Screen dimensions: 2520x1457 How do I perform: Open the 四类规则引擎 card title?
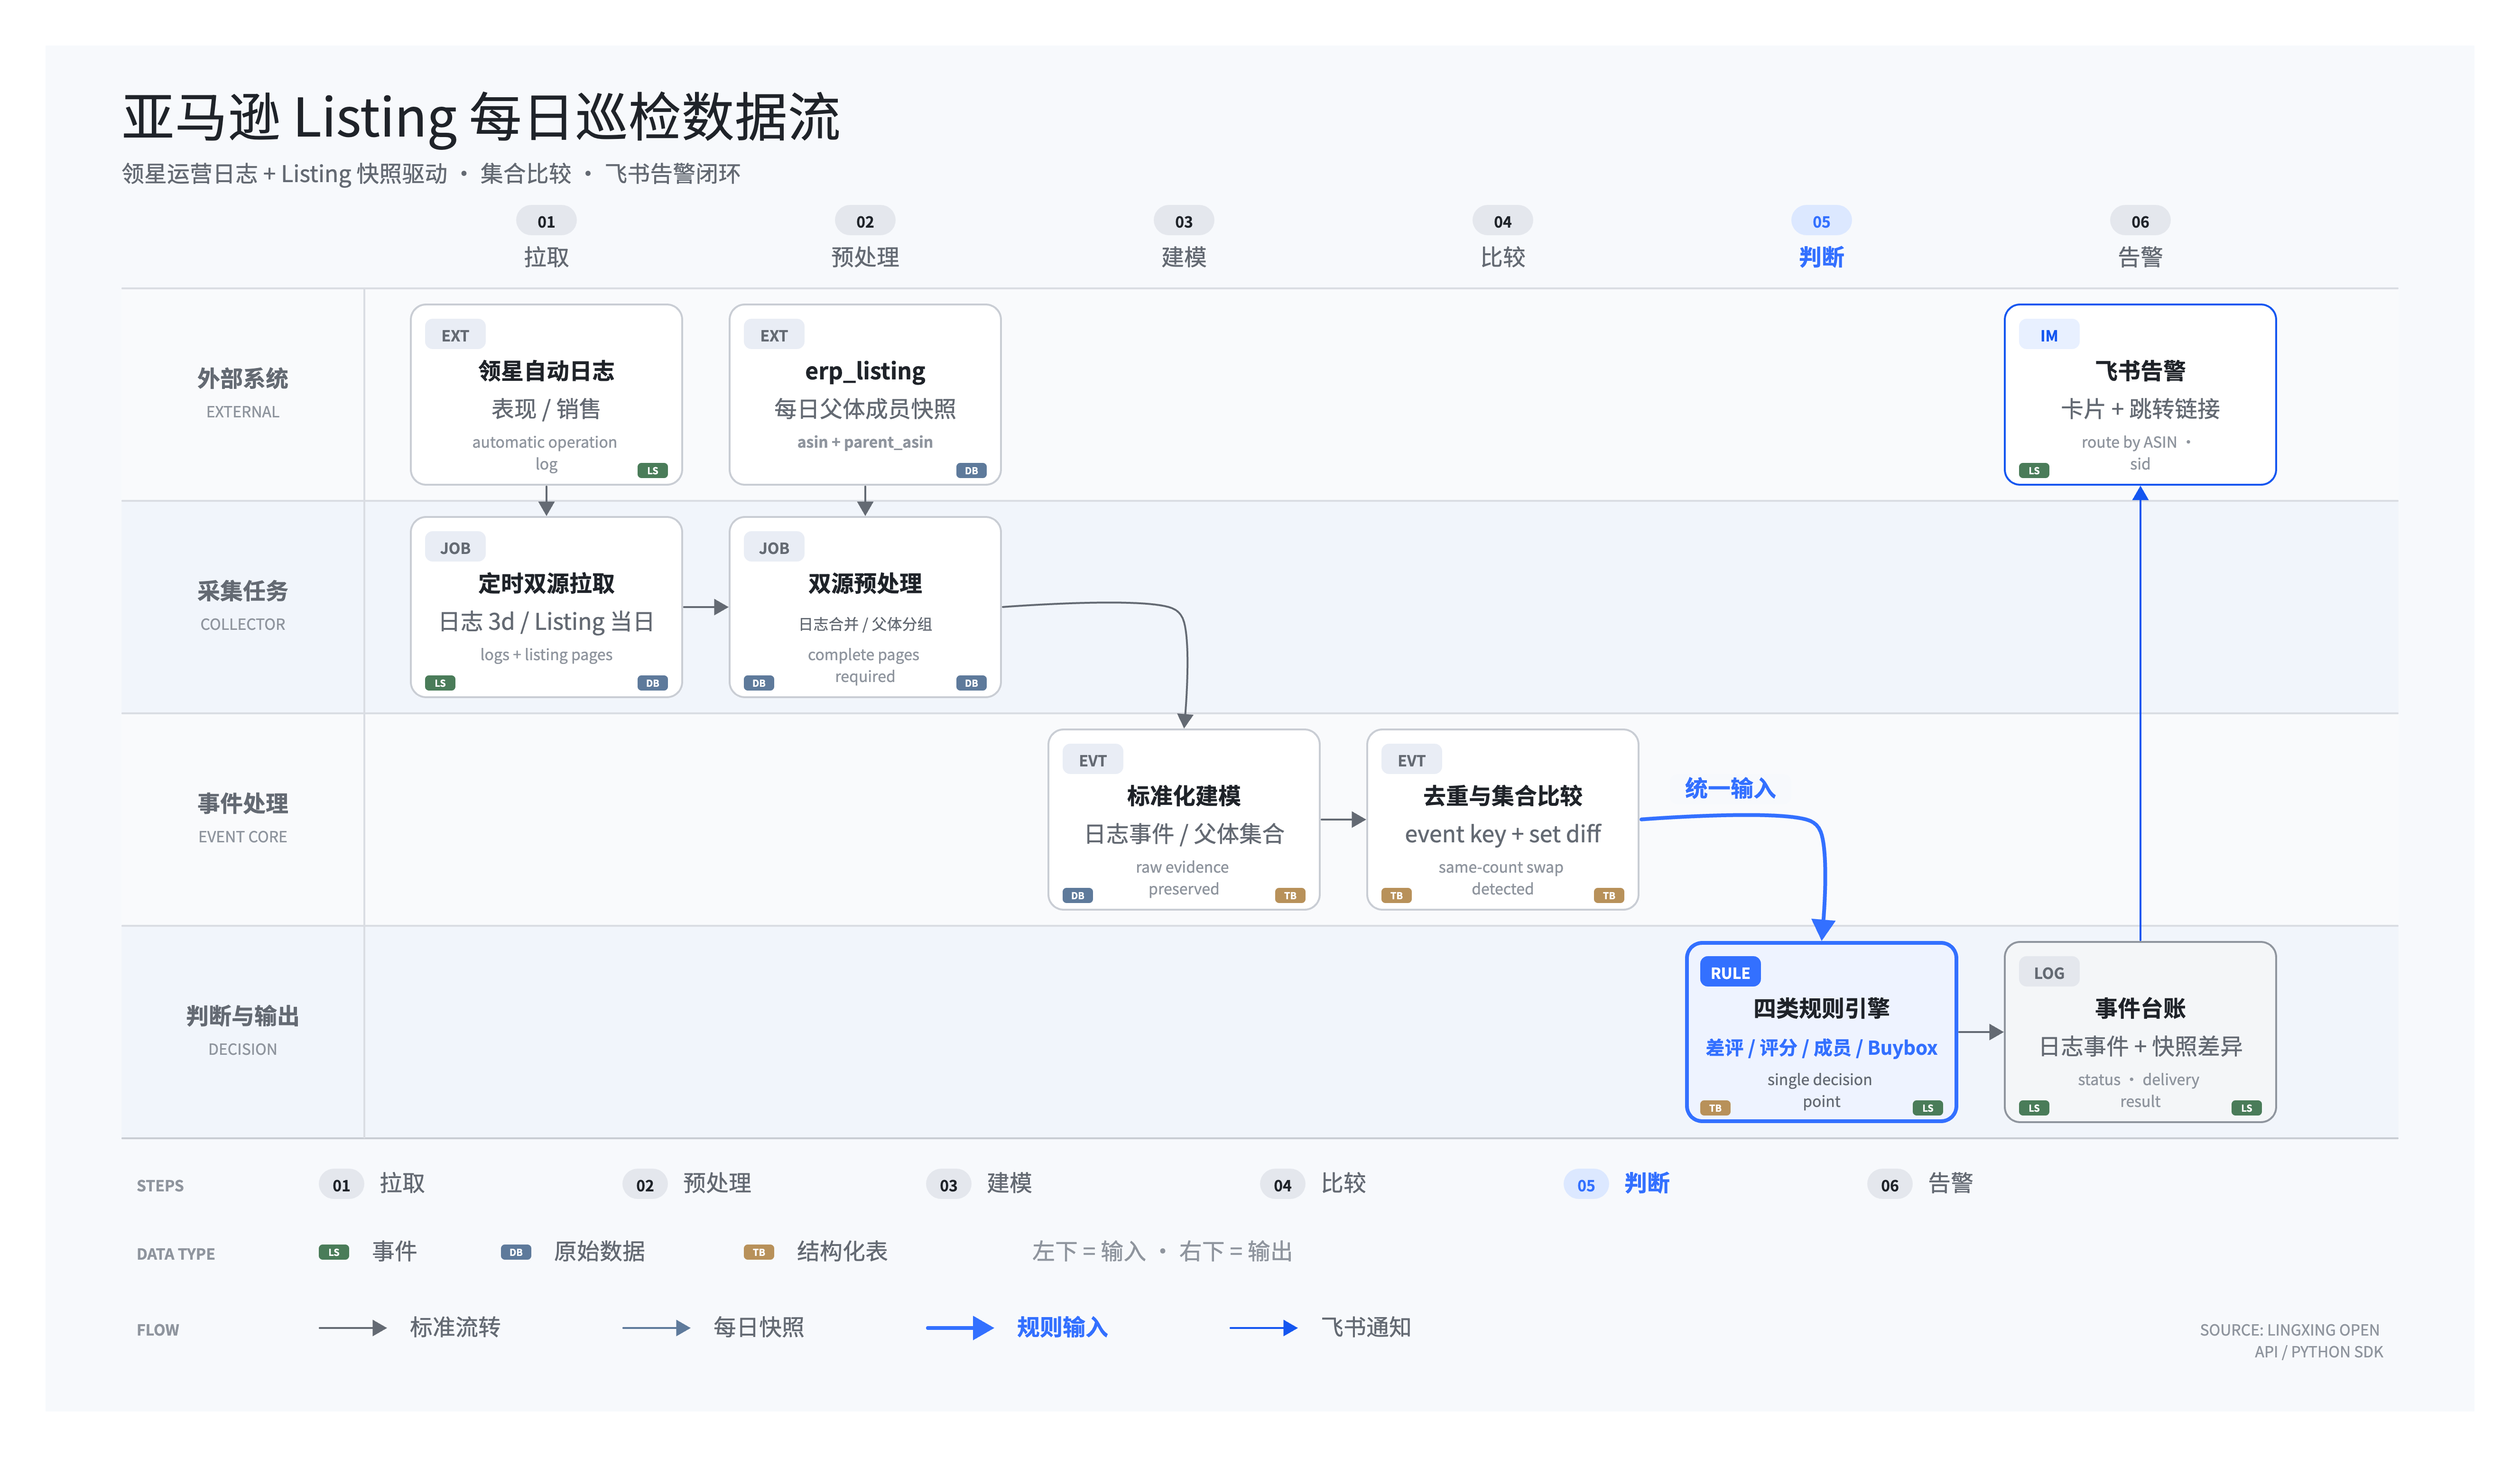click(1821, 1009)
